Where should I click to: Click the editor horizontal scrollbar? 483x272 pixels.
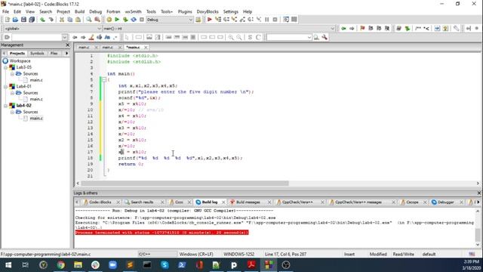pyautogui.click(x=185, y=184)
